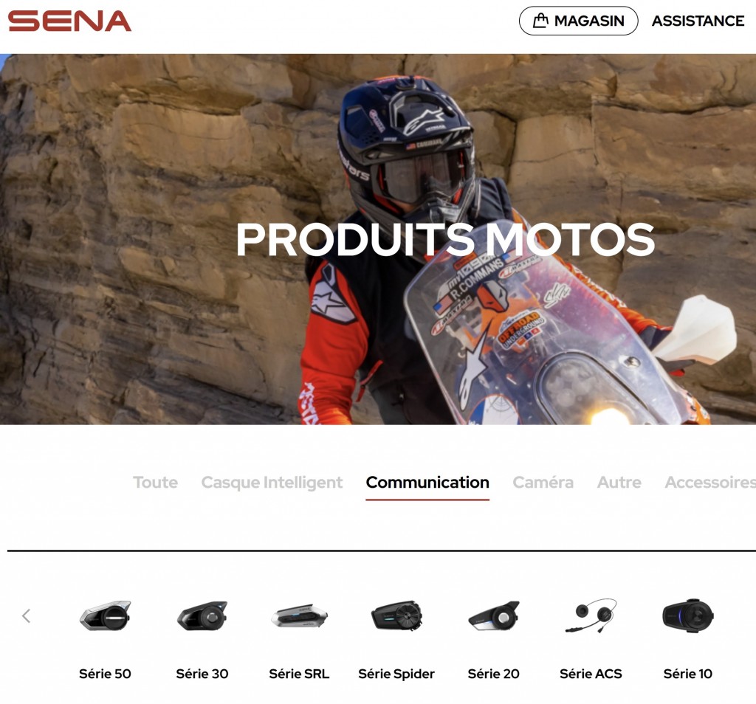Open the MAGASIN shop button
This screenshot has width=756, height=704.
(x=578, y=21)
